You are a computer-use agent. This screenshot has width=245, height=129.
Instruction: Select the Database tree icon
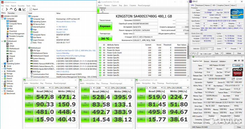pyautogui.click(x=5, y=91)
